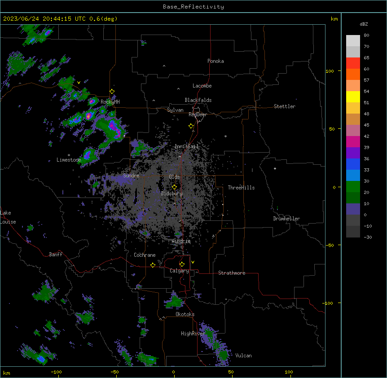The height and width of the screenshot is (378, 387).
Task: Click the dBZ legend heading
Action: pyautogui.click(x=364, y=24)
